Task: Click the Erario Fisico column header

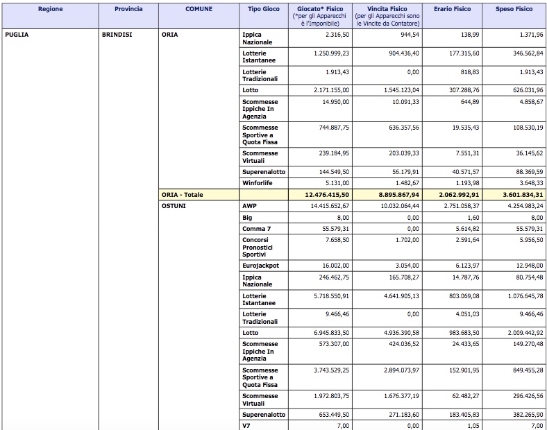Action: click(x=452, y=9)
